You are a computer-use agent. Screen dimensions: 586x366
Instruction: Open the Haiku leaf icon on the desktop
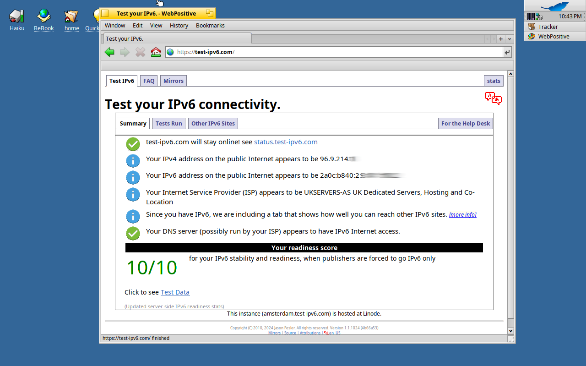(16, 15)
